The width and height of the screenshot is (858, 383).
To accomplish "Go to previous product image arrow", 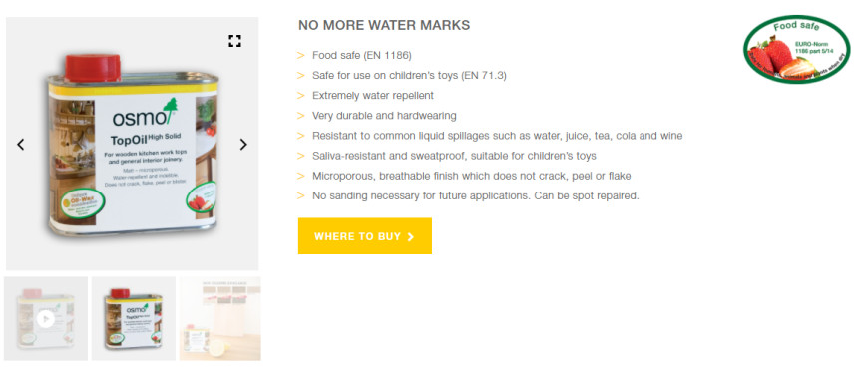I will [x=20, y=145].
